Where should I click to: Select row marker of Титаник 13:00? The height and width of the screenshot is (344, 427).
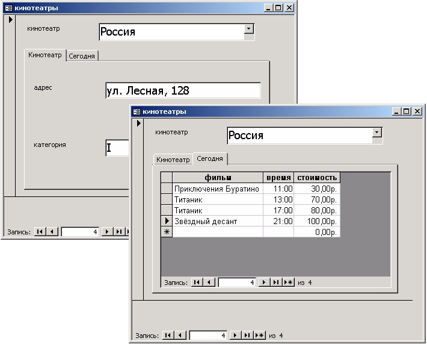(167, 199)
